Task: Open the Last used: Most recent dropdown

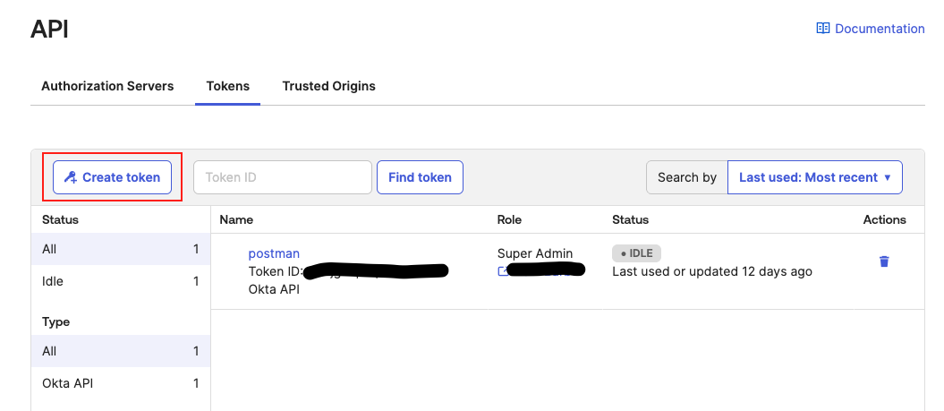Action: click(814, 177)
